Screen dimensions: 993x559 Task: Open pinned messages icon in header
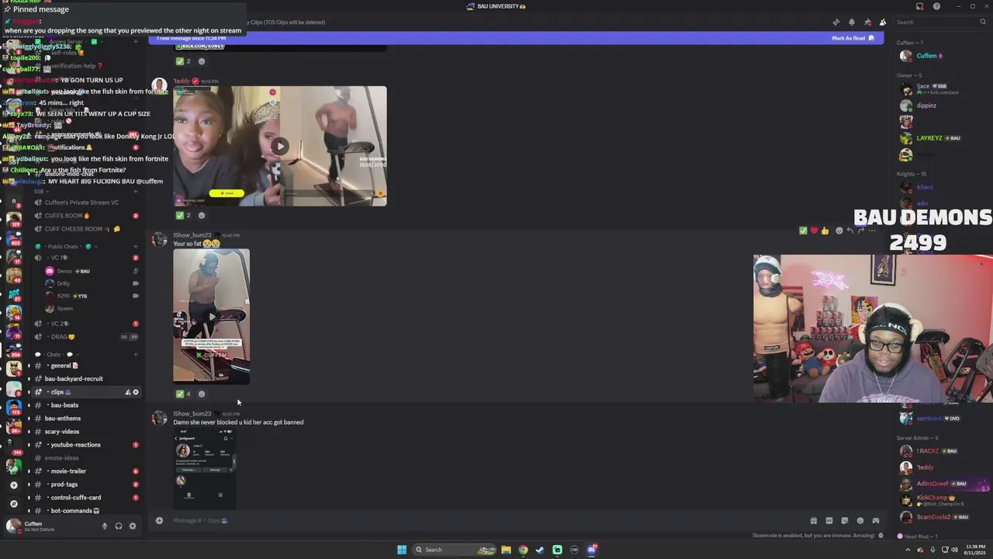(x=867, y=22)
